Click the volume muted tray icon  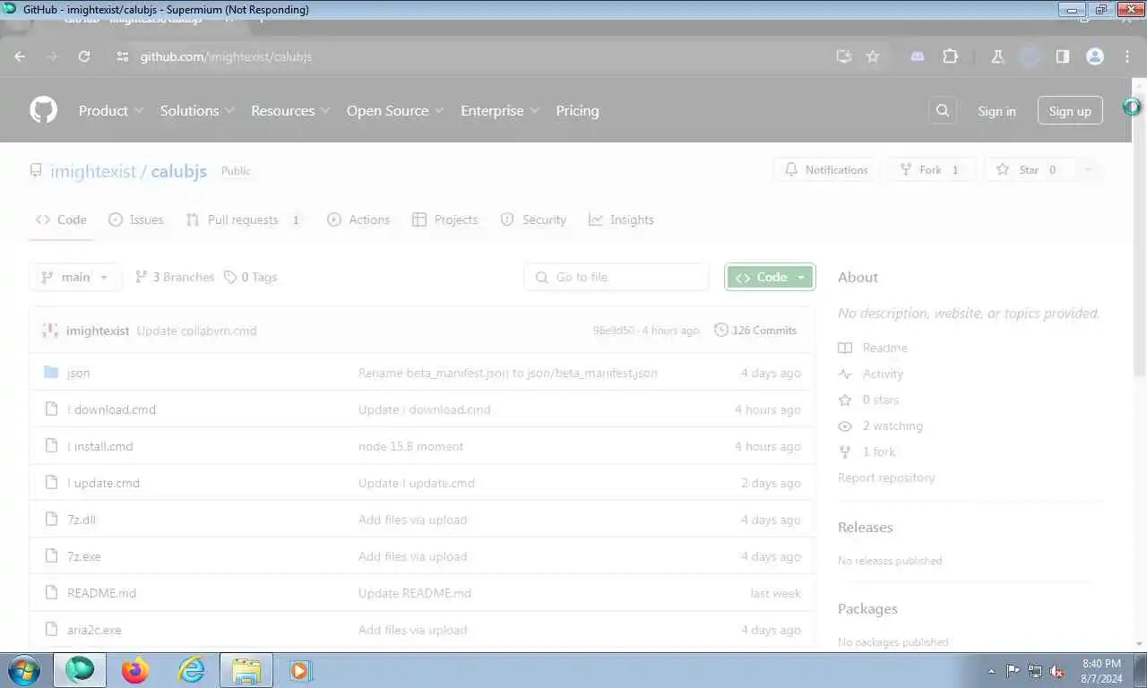1057,671
